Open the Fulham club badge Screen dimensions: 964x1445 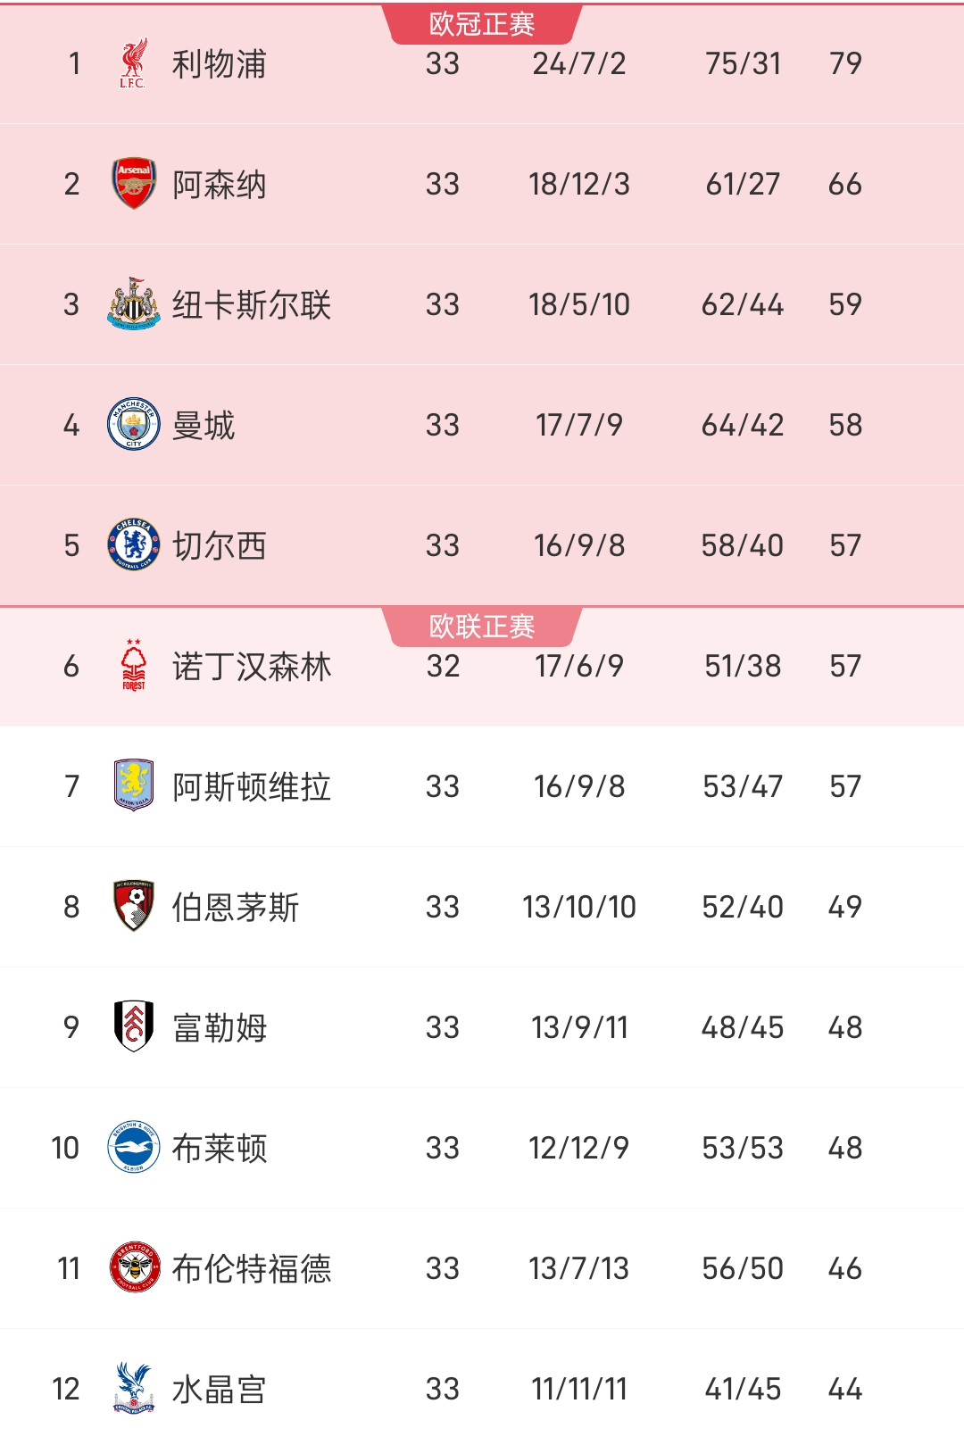[x=134, y=1026]
